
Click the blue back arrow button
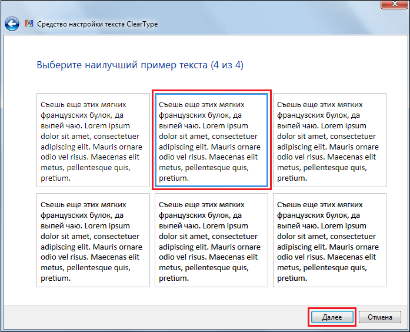[x=12, y=24]
